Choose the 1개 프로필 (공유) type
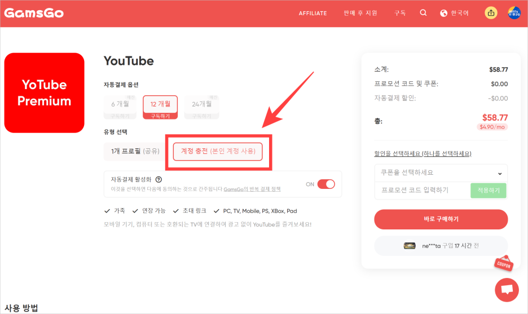528x314 pixels. pyautogui.click(x=135, y=151)
